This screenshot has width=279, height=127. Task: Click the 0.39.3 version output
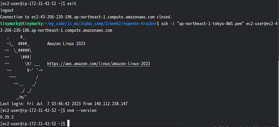(7, 117)
